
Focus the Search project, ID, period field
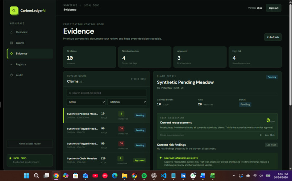pyautogui.click(x=107, y=93)
